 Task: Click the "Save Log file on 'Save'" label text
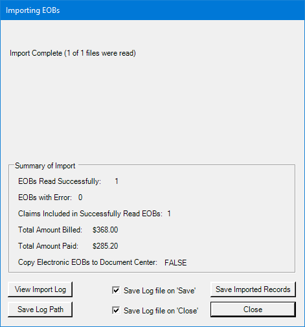160,291
